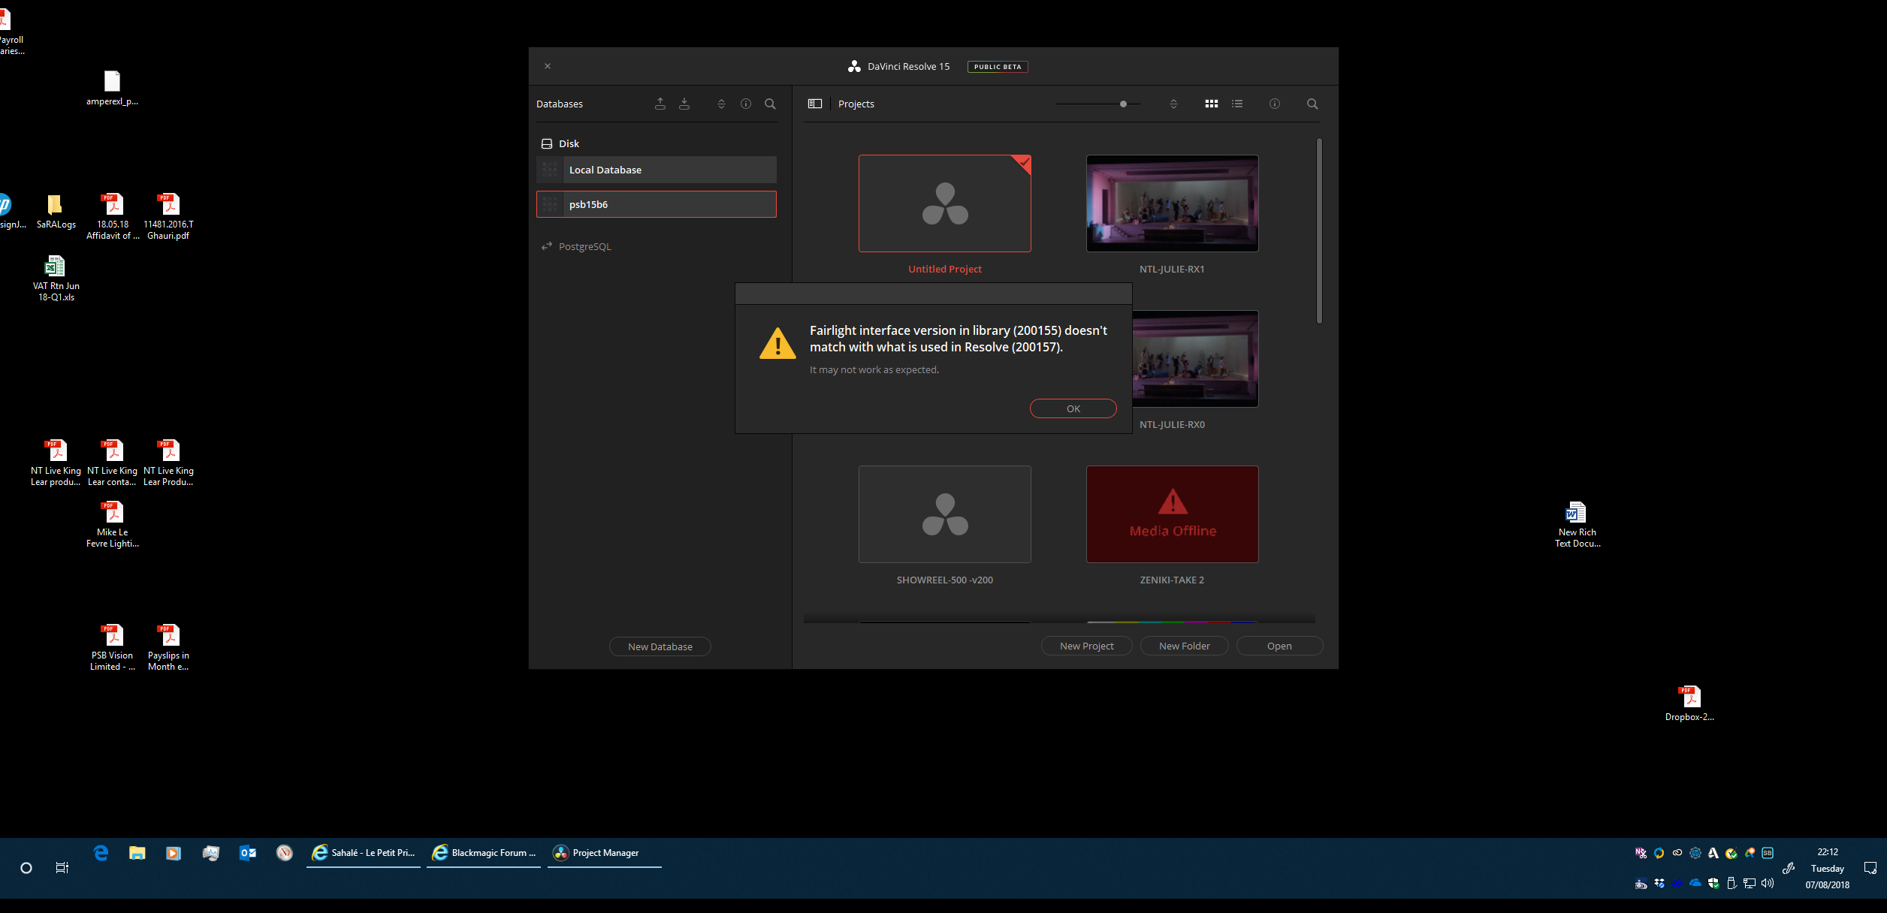The height and width of the screenshot is (913, 1887).
Task: Select the NTL-JULIE-RX0 project thumbnail
Action: [1194, 359]
